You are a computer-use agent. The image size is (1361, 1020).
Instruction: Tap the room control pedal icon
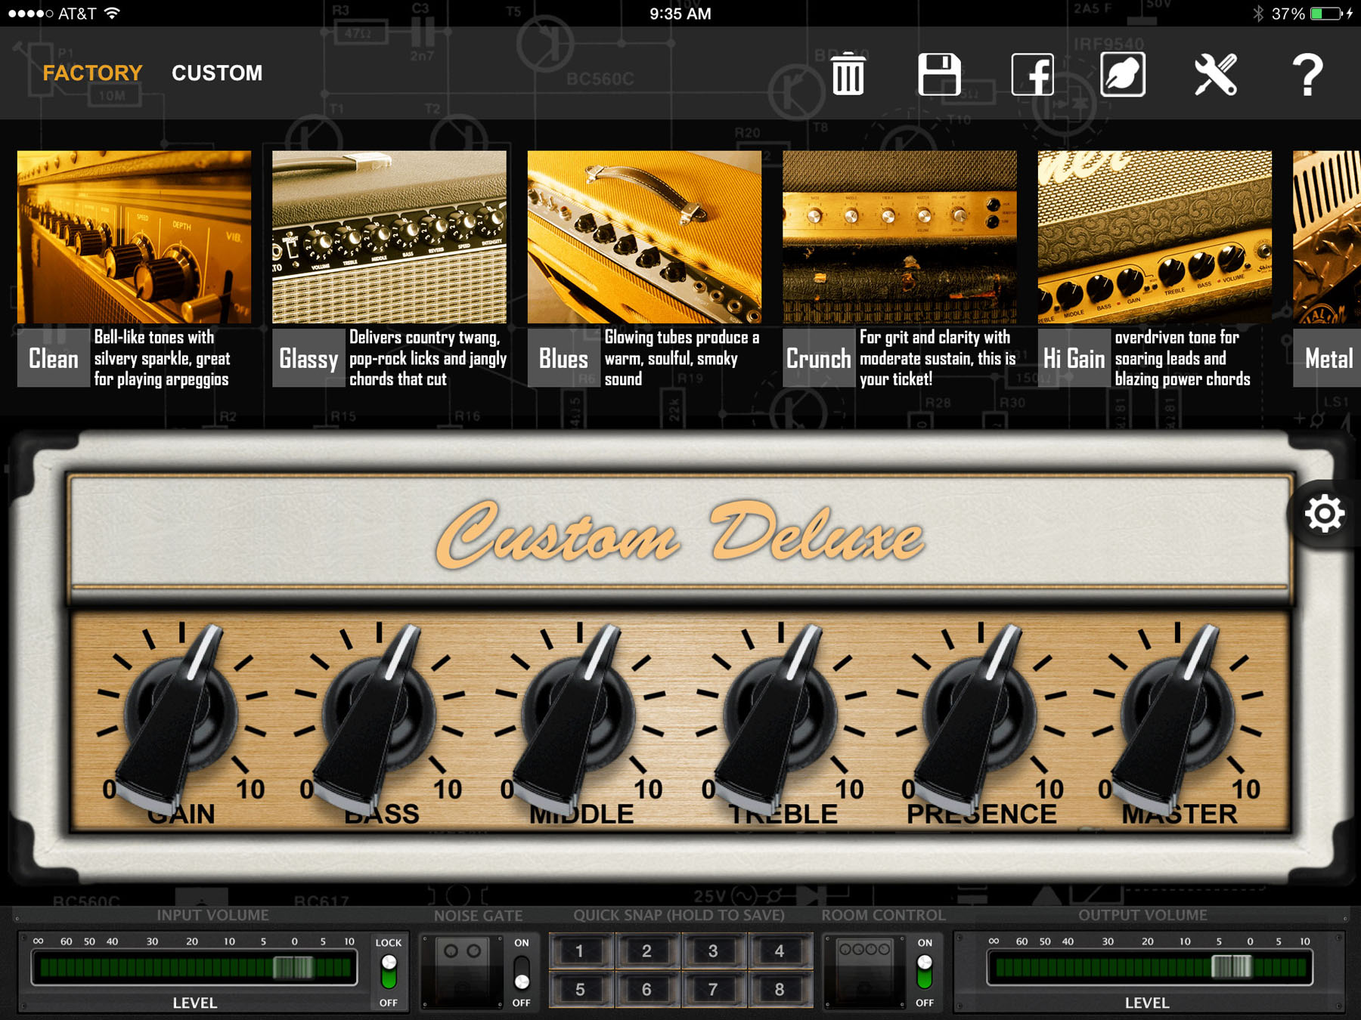865,971
